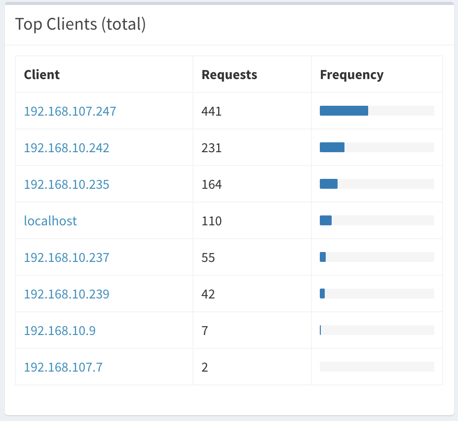Select the 164 requests value
458x421 pixels.
pos(211,184)
